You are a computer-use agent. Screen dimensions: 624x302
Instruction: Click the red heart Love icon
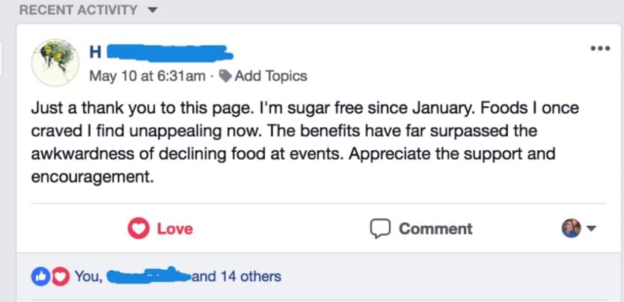coord(138,229)
